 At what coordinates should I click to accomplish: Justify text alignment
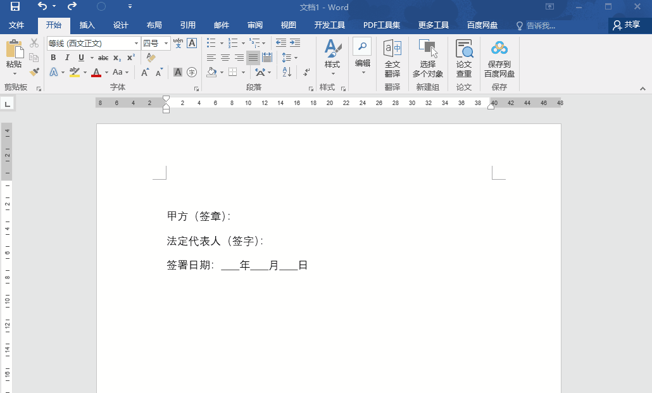[x=253, y=58]
